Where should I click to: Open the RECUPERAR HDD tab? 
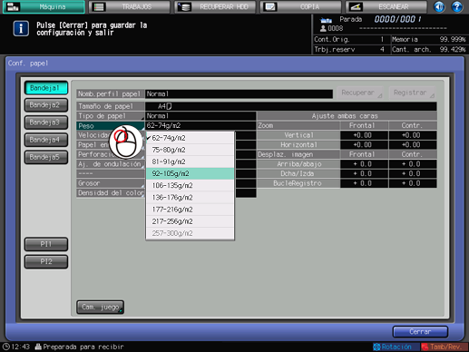pos(215,7)
